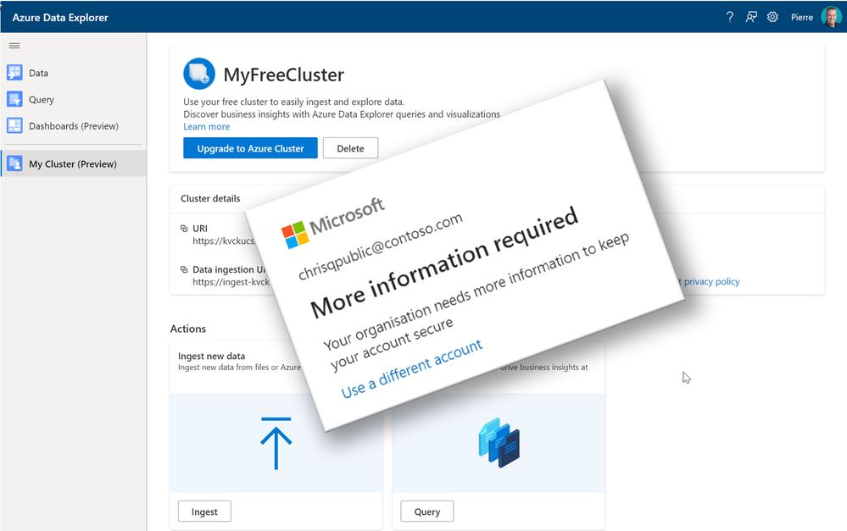The width and height of the screenshot is (847, 531).
Task: Open the help question mark icon
Action: [x=730, y=17]
